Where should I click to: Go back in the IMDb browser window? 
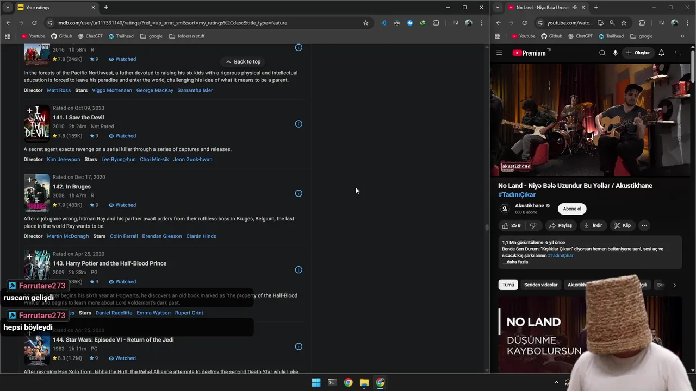point(8,23)
